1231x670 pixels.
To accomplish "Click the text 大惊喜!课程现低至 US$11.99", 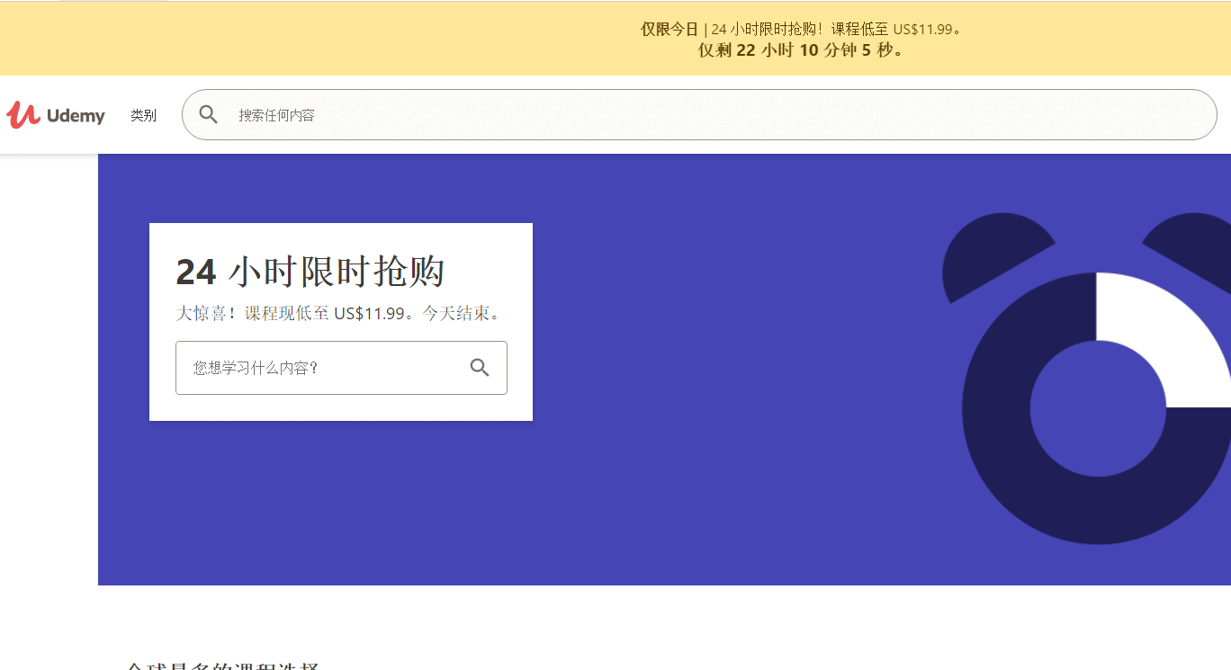I will [x=337, y=314].
